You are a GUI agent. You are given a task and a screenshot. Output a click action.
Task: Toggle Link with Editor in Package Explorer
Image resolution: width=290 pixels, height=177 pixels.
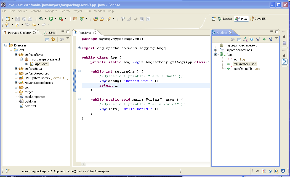53,39
